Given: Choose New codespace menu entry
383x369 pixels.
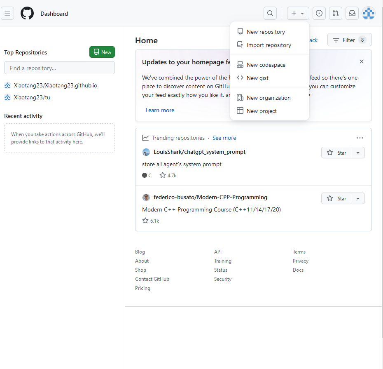Looking at the screenshot, I should click(270, 65).
